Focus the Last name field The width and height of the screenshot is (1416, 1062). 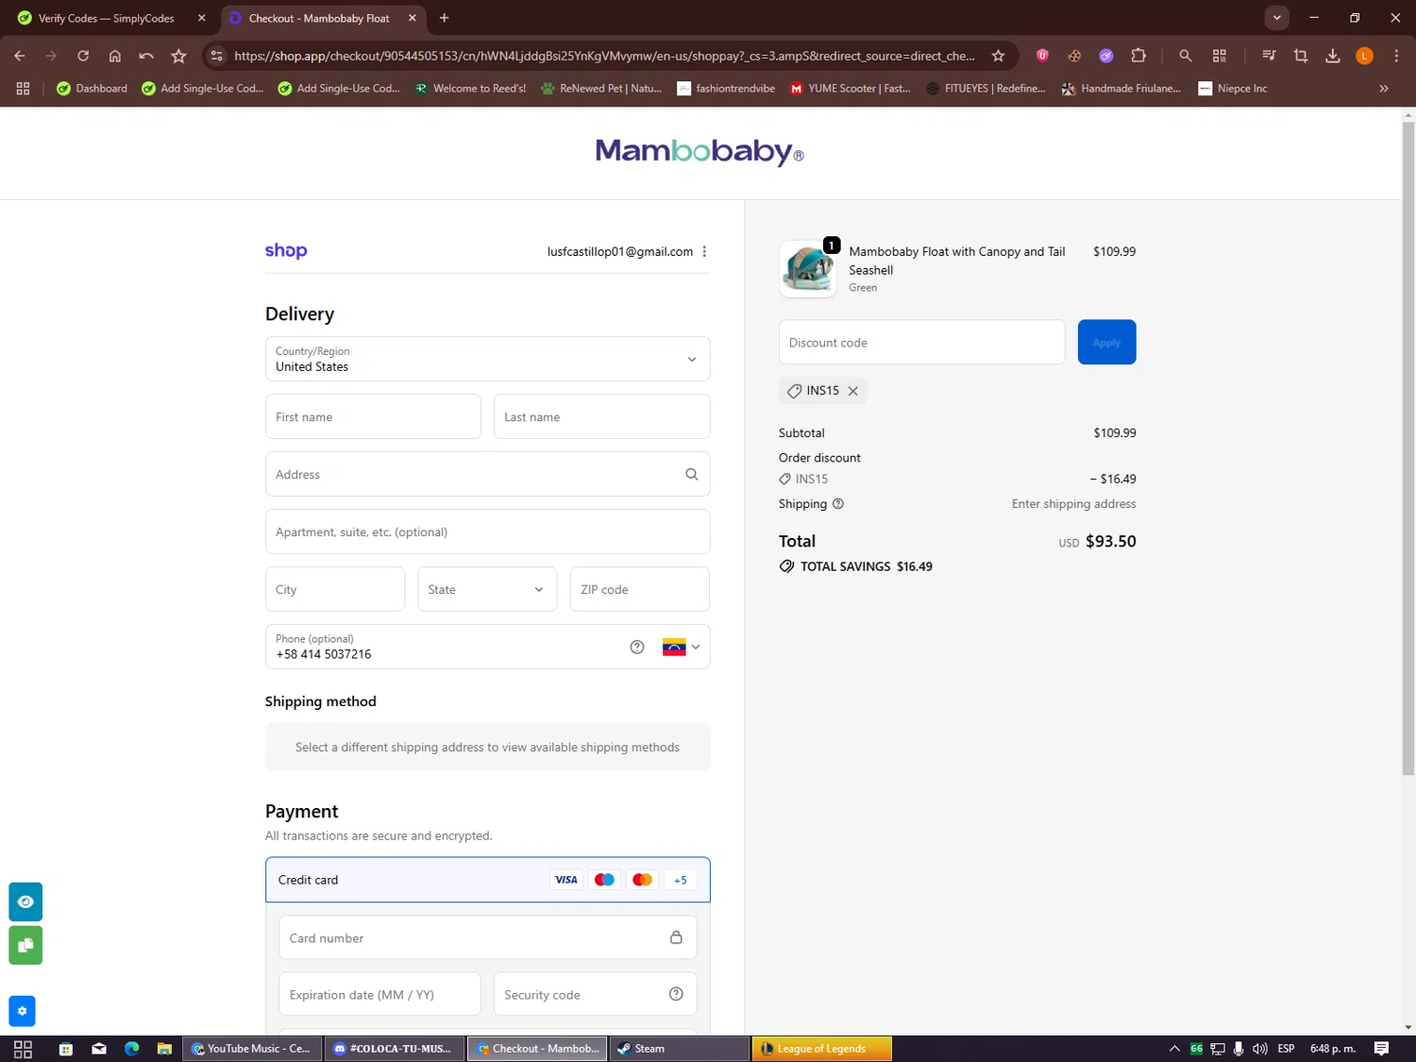coord(601,417)
